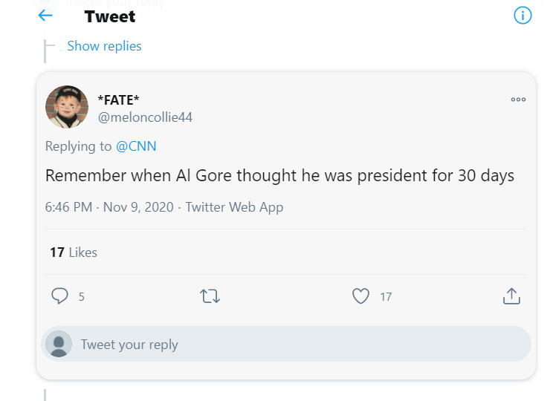Visit the @meloncollie44 handle link

pos(145,117)
